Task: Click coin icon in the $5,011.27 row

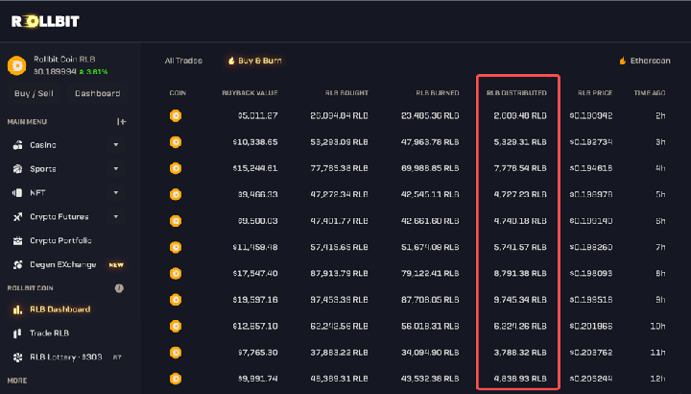Action: point(176,115)
